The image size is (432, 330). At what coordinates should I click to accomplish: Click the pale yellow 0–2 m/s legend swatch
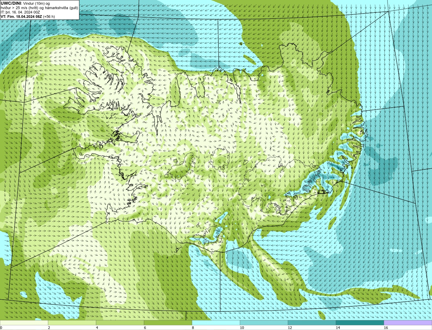(x=24, y=323)
